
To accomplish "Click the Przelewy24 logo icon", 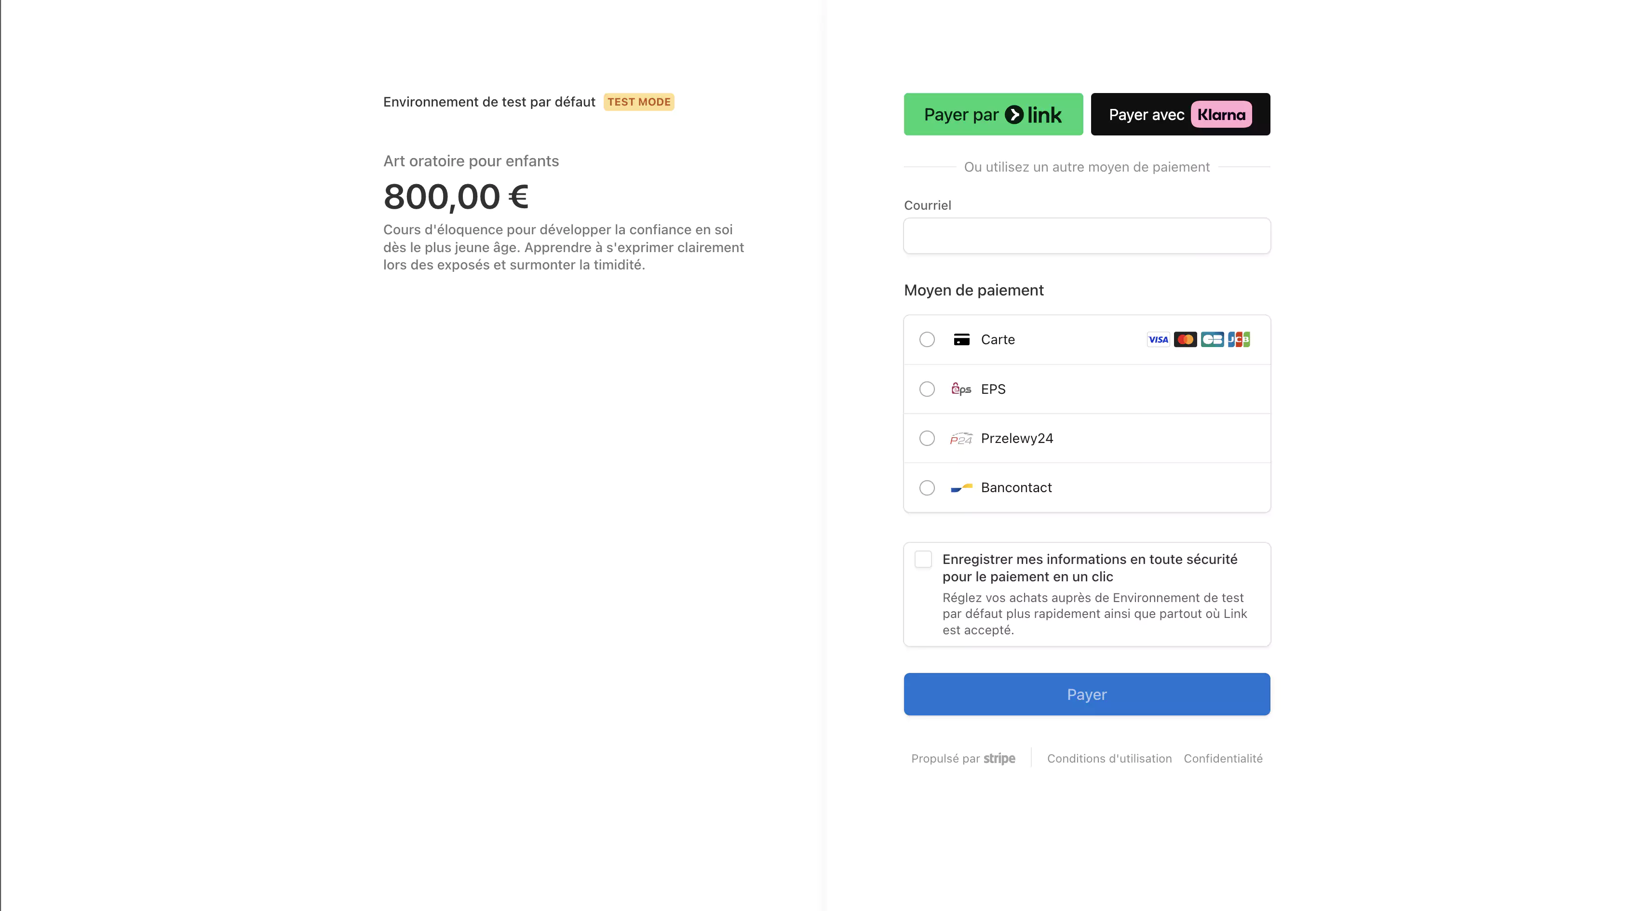I will tap(961, 439).
